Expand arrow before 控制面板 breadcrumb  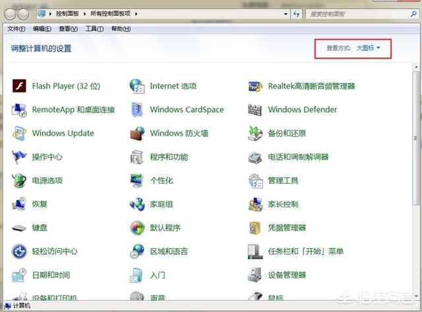[50, 14]
